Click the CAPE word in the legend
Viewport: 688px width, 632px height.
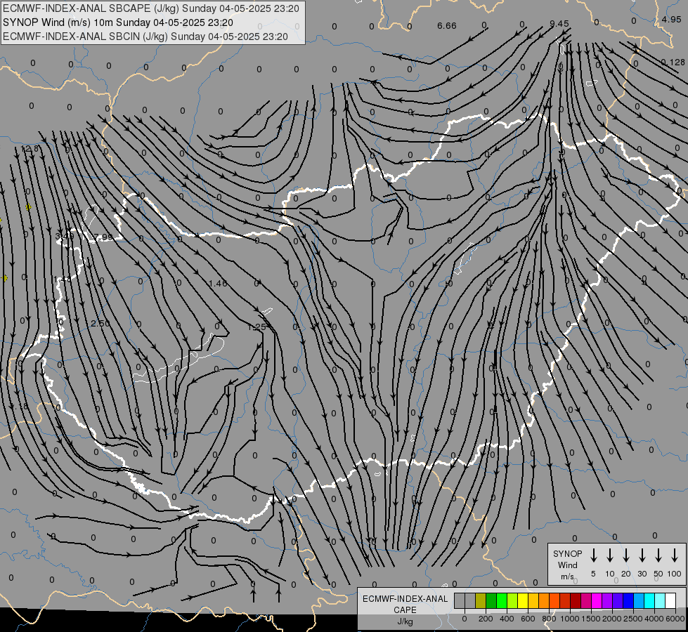pos(405,610)
